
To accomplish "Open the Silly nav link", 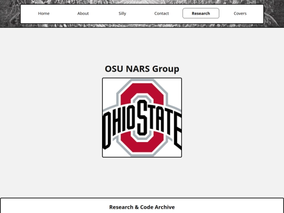I will (x=122, y=13).
